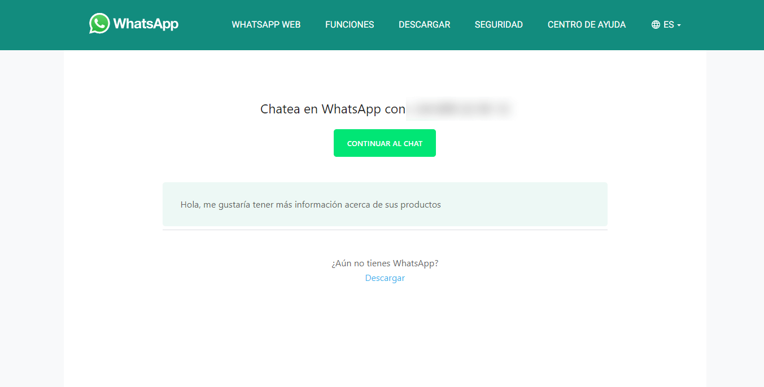Click the WhatsApp logo icon

pos(99,24)
